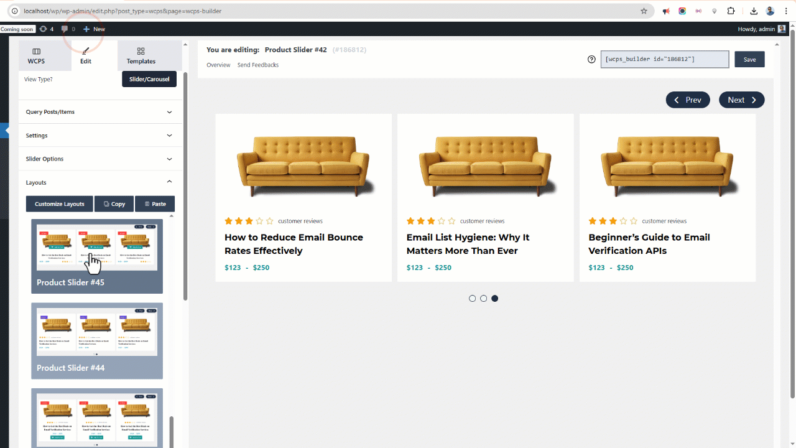Open the Send Feedbacks link

[258, 65]
